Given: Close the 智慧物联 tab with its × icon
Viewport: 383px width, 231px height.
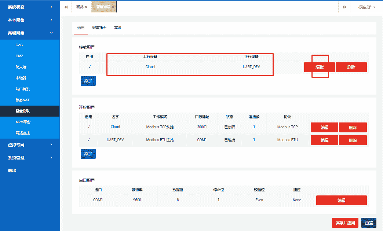Looking at the screenshot, I should 113,6.
